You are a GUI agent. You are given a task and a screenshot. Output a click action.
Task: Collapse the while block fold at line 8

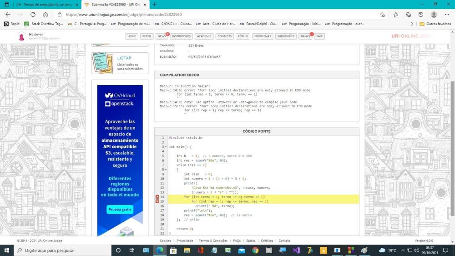click(x=165, y=170)
